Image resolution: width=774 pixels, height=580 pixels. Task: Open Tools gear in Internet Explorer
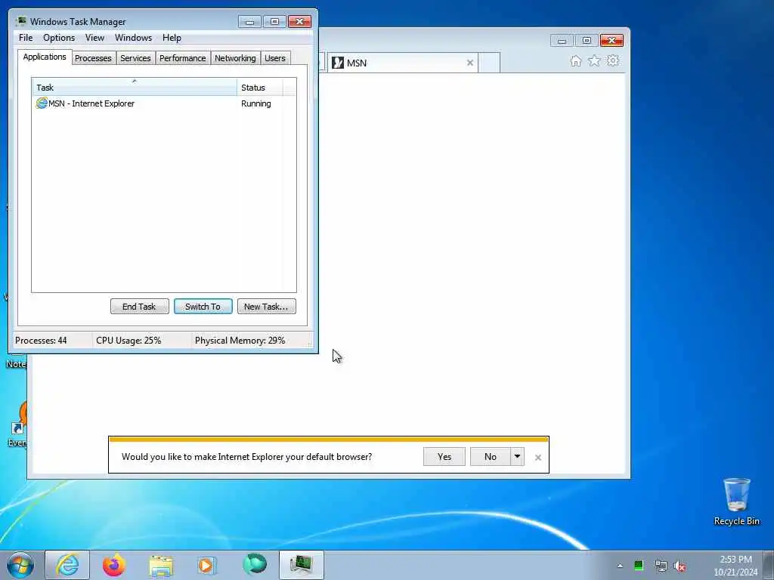pos(613,60)
